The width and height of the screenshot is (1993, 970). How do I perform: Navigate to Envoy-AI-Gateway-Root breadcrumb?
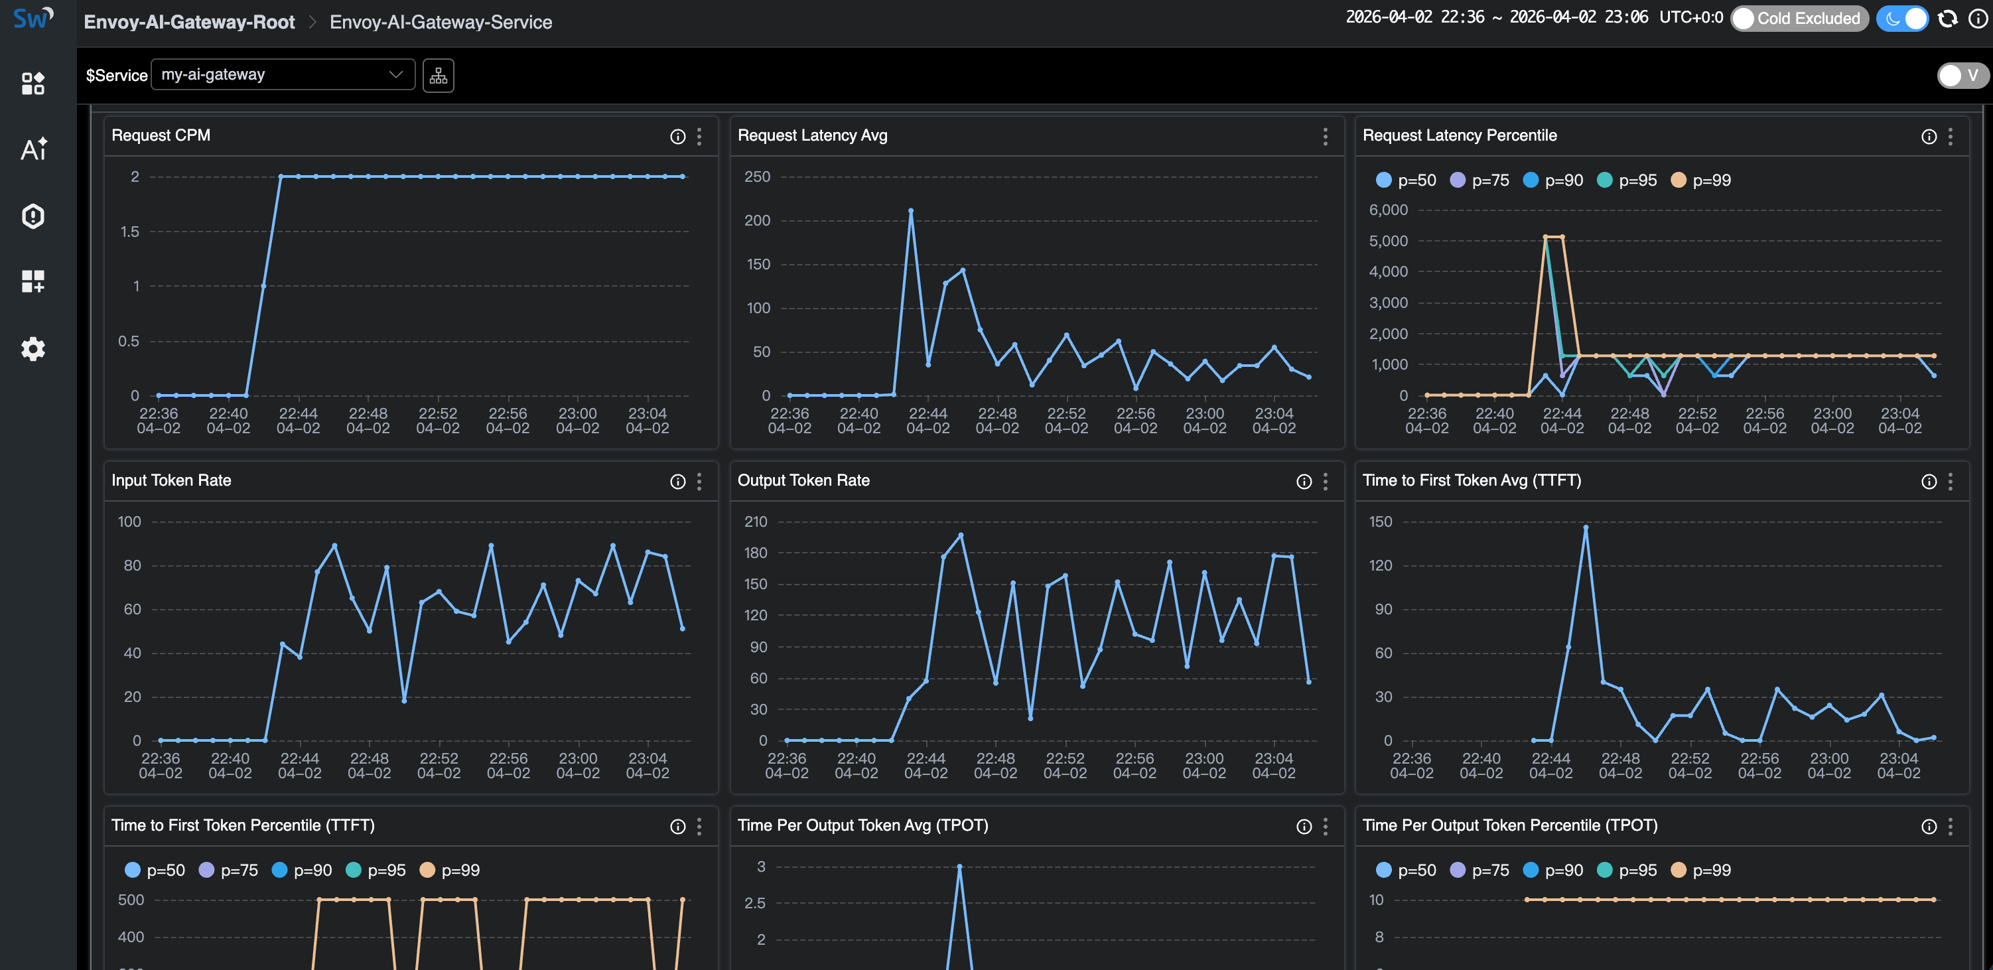(190, 22)
